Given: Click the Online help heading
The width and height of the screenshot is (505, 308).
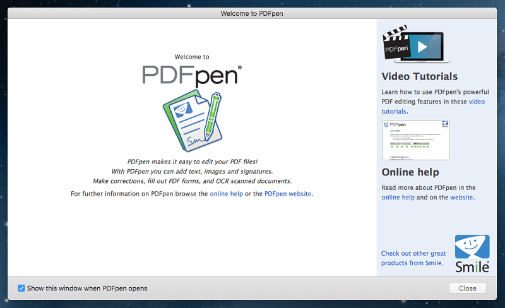Looking at the screenshot, I should (410, 172).
